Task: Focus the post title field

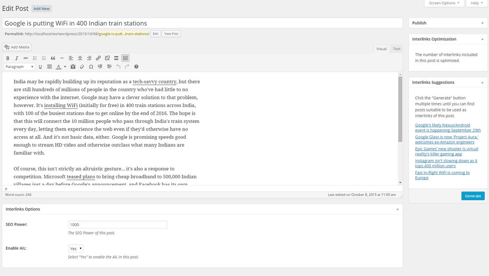Action: (x=203, y=23)
